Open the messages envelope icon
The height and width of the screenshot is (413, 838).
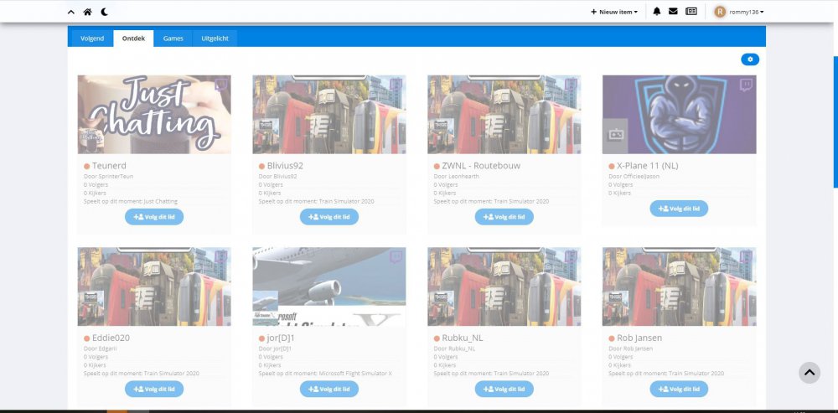673,12
